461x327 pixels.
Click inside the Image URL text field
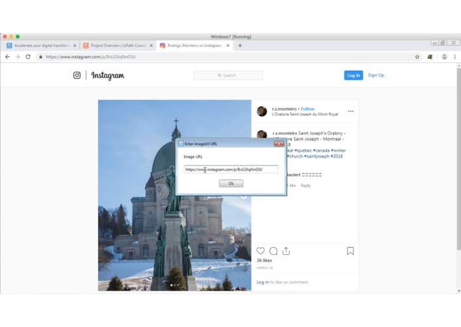pyautogui.click(x=231, y=169)
